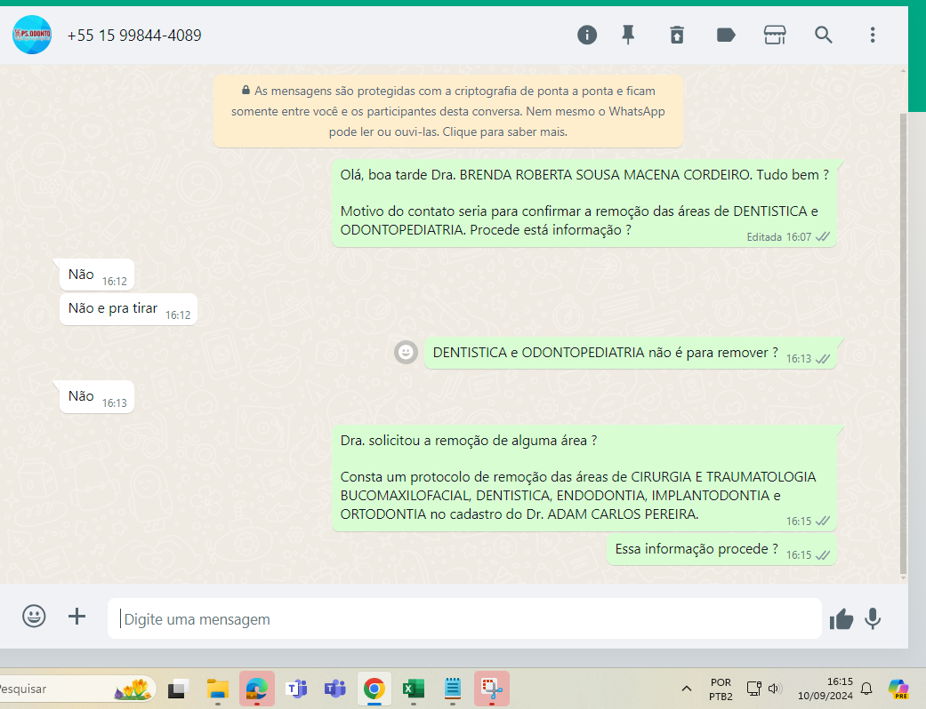The image size is (926, 709).
Task: Open the contact profile picture
Action: (32, 35)
